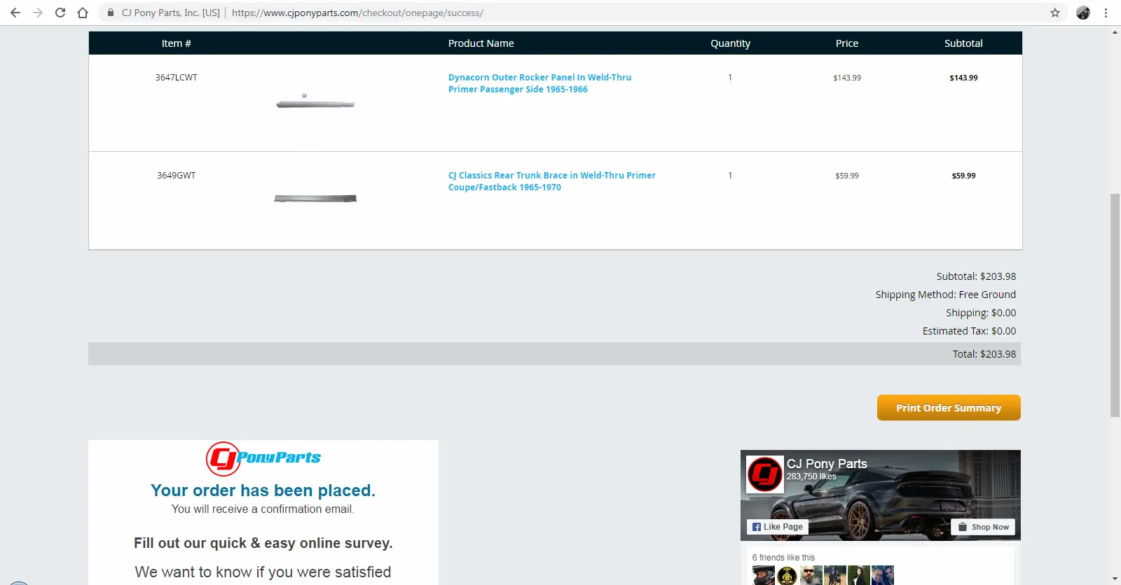The height and width of the screenshot is (585, 1121).
Task: Bookmark this page with the star icon
Action: pos(1055,13)
